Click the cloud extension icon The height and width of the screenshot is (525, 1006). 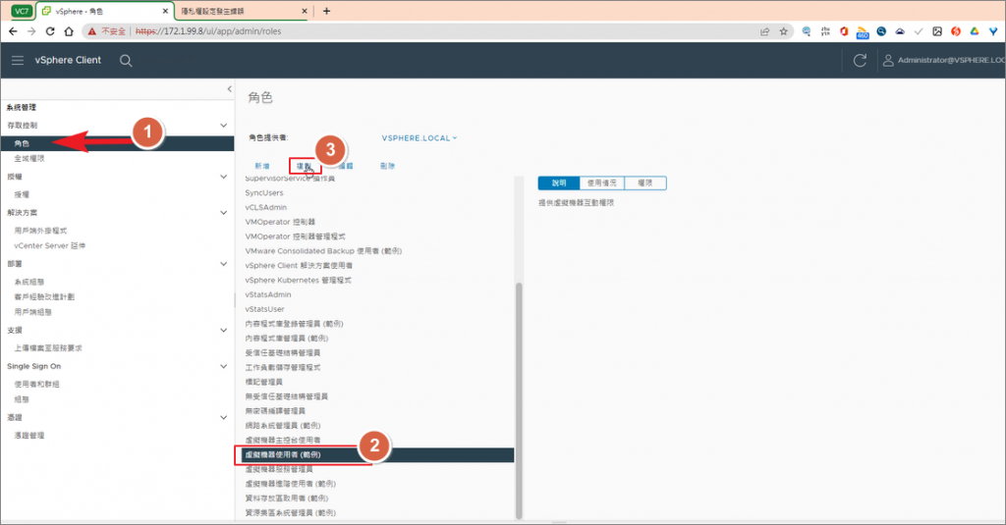pyautogui.click(x=900, y=30)
